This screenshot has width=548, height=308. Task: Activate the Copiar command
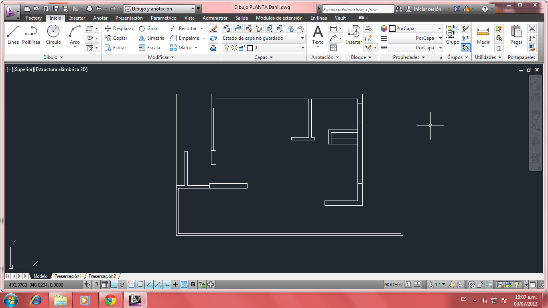pos(116,38)
